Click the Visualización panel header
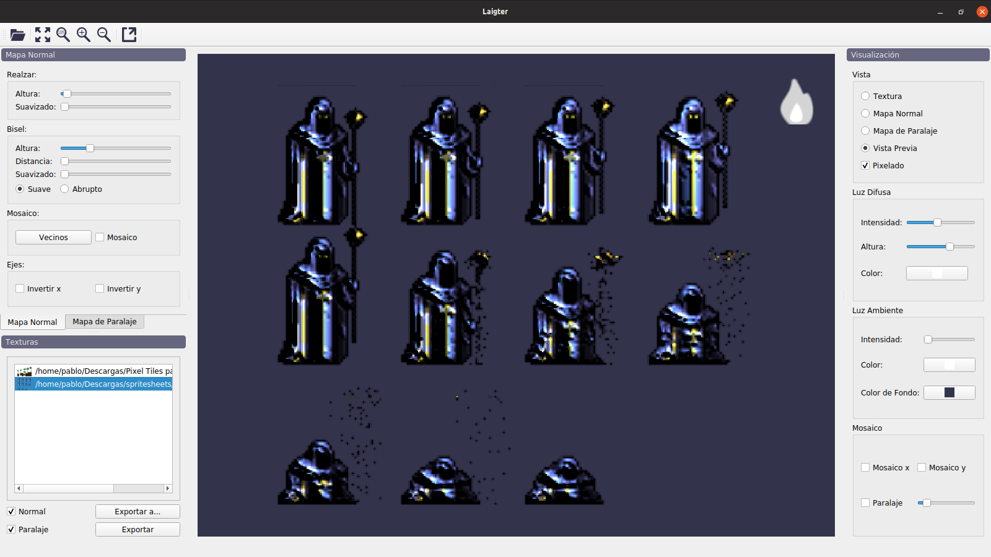 pyautogui.click(x=918, y=55)
